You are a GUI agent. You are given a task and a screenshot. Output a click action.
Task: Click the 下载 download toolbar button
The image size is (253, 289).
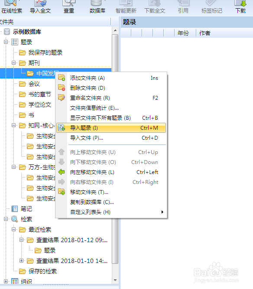coord(240,7)
